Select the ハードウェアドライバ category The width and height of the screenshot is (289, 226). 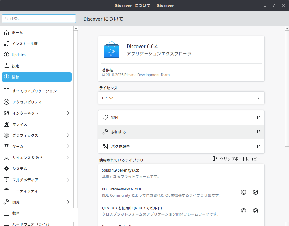click(37, 224)
